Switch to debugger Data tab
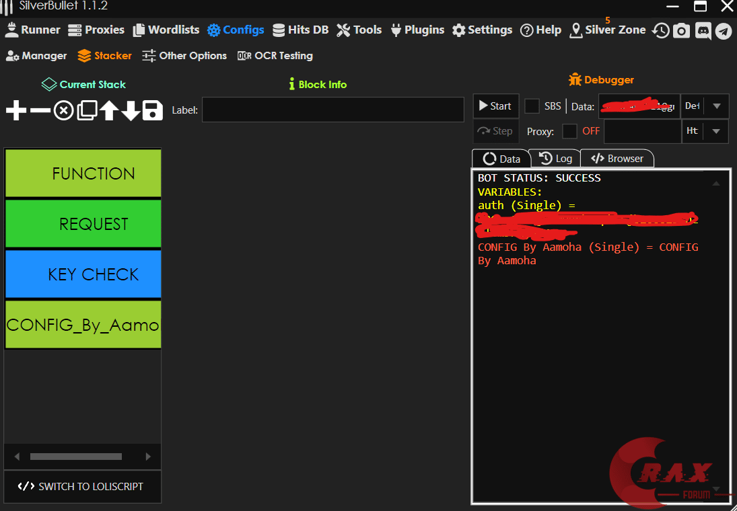Viewport: 737px width, 511px height. click(501, 159)
